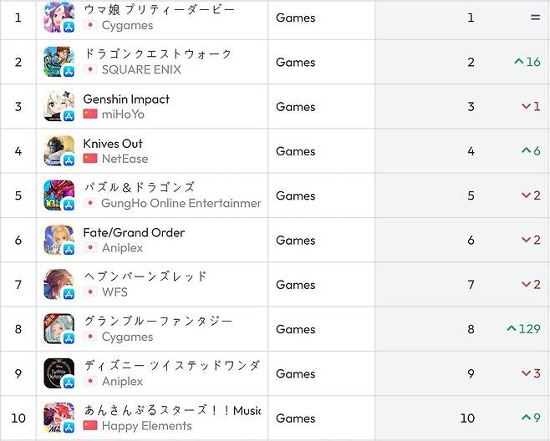Viewport: 550px width, 441px height.
Task: Open the NetEase publisher link
Action: tap(125, 159)
